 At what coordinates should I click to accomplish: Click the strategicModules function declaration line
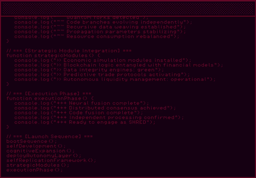53,55
